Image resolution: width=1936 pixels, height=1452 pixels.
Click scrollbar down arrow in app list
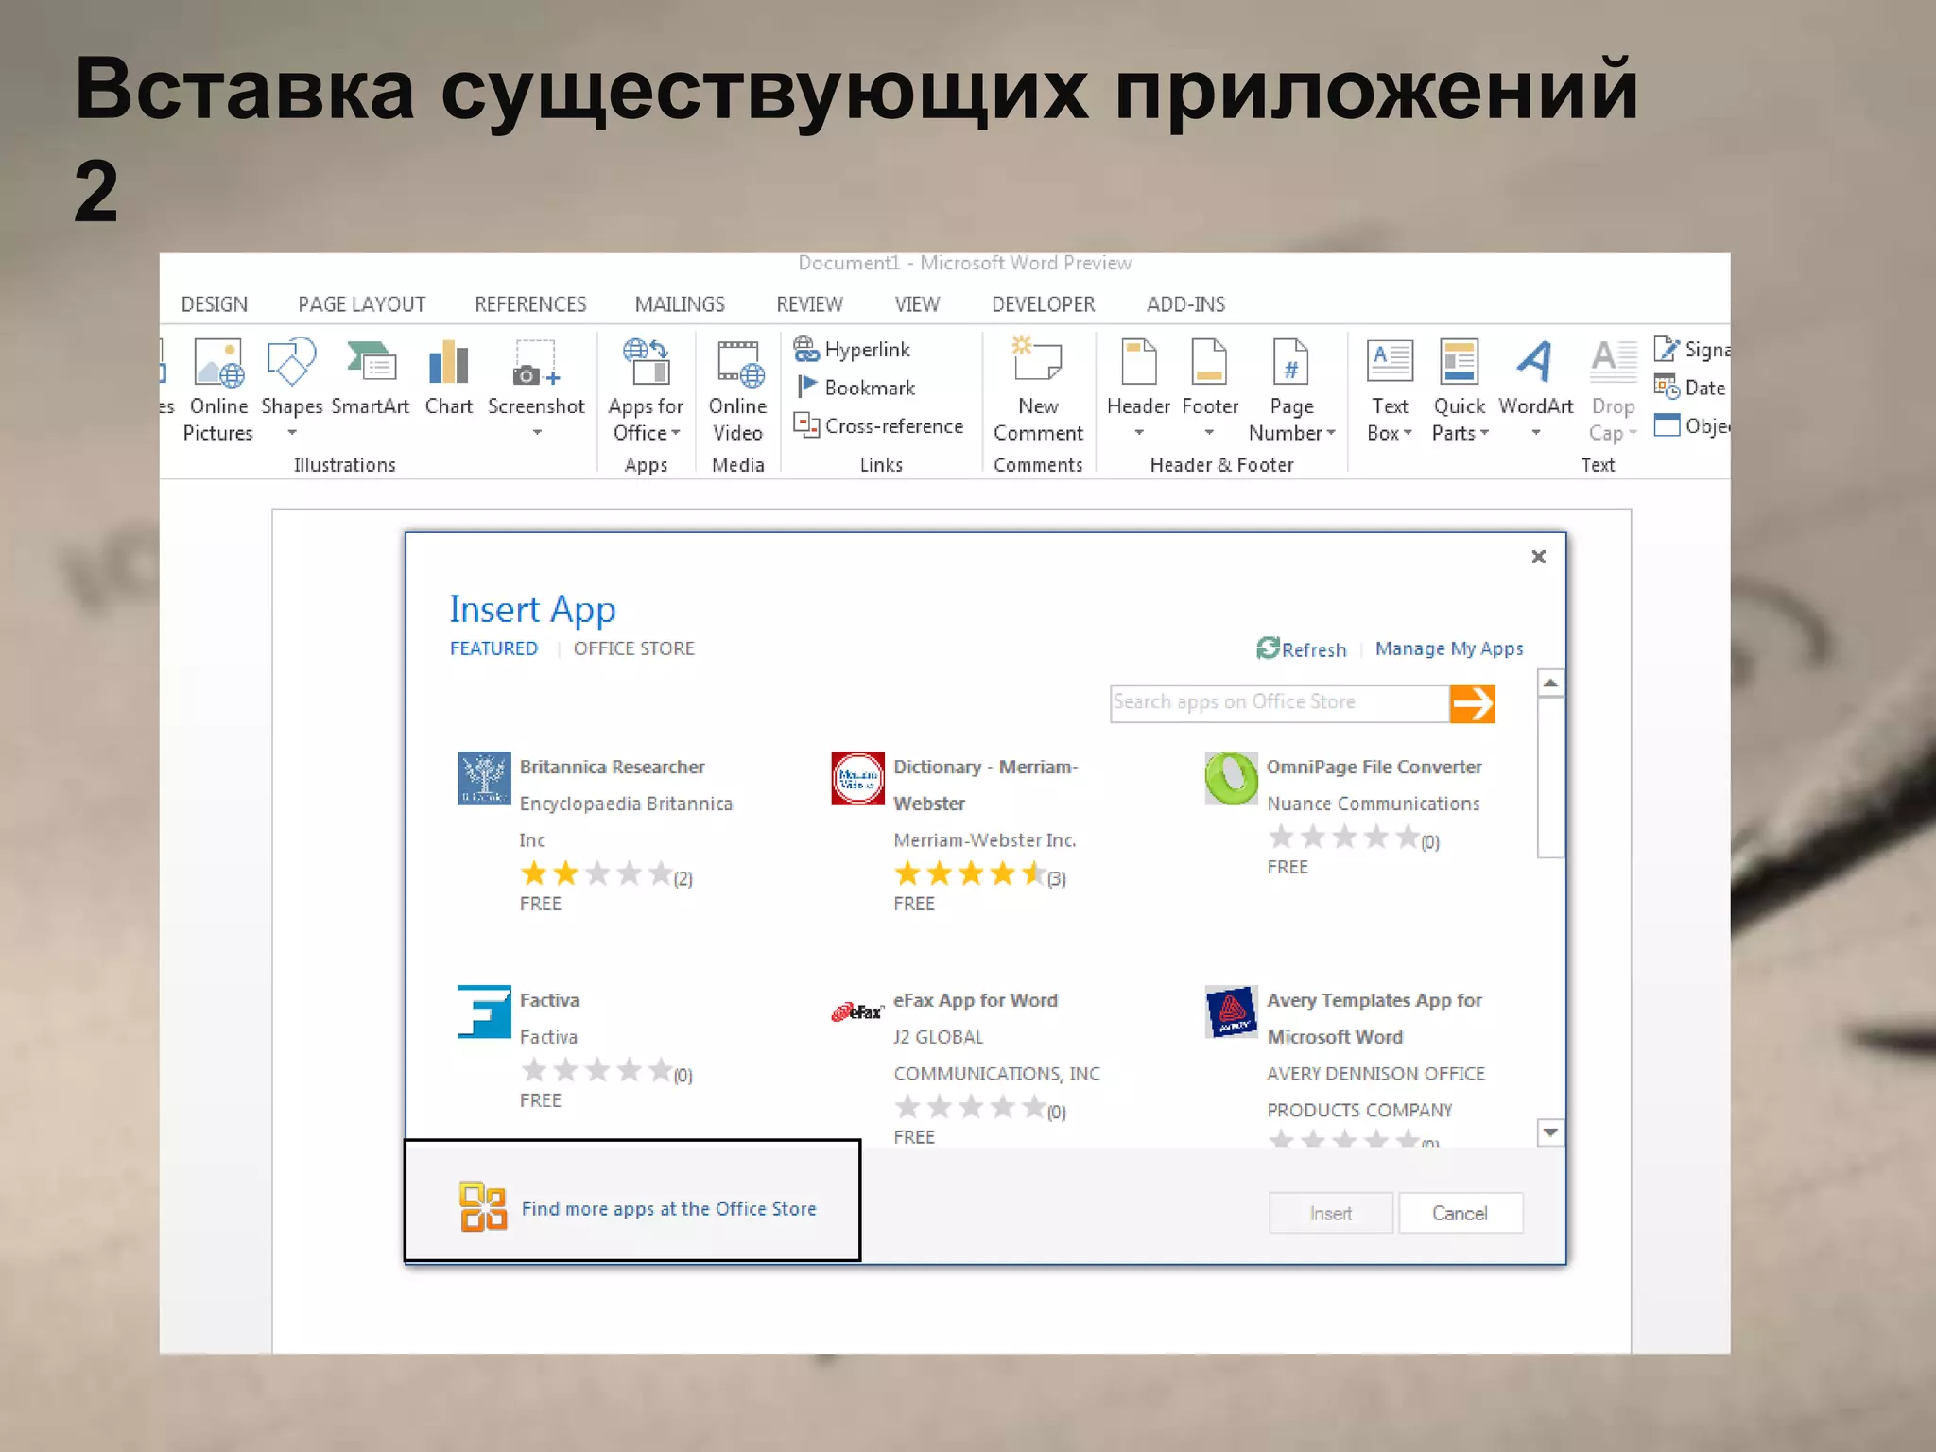point(1550,1132)
